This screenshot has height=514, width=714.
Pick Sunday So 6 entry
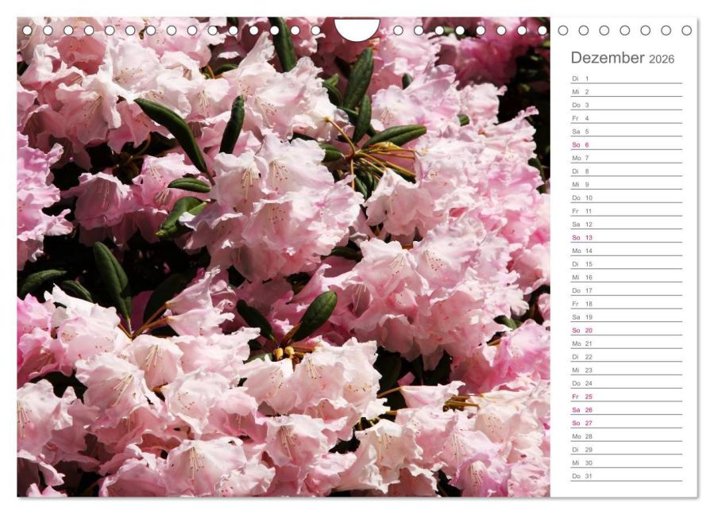(x=626, y=145)
